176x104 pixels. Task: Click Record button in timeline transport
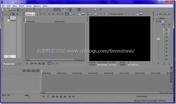coord(43,96)
